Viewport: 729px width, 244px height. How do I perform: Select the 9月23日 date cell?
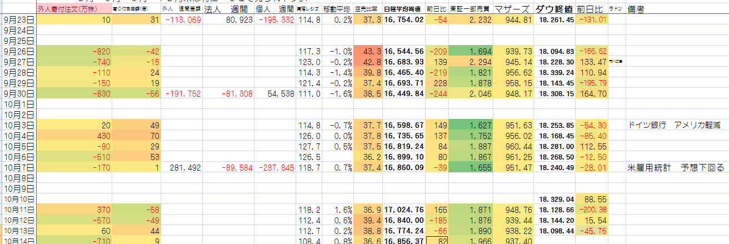18,20
